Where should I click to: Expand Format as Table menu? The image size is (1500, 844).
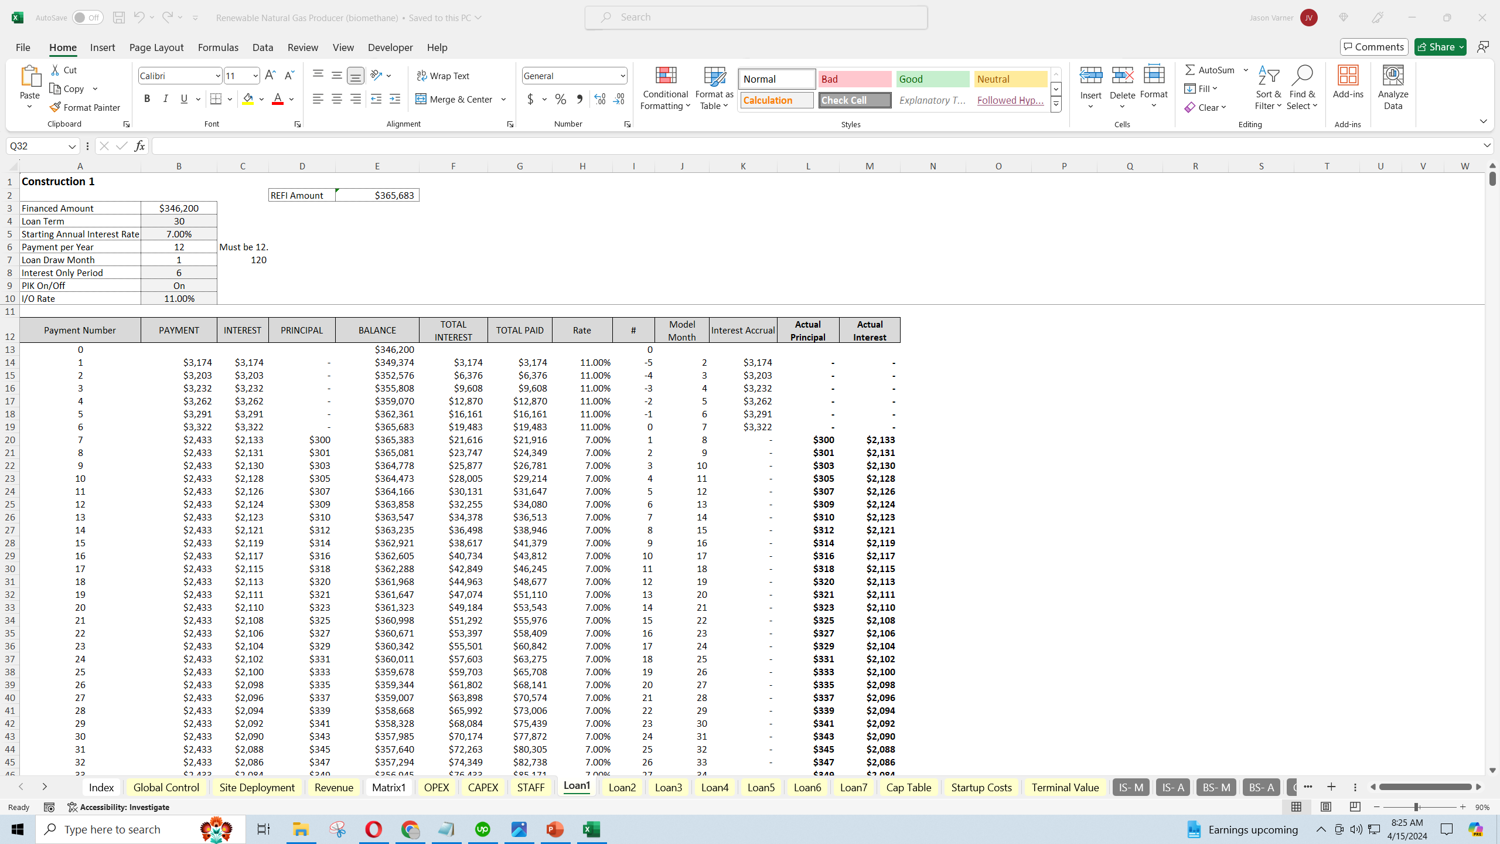[714, 88]
